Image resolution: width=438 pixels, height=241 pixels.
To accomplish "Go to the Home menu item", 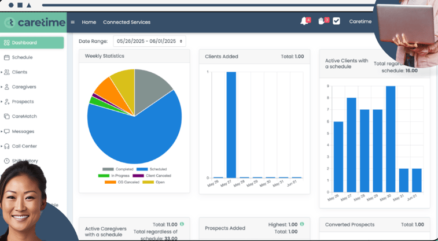I will pos(89,23).
